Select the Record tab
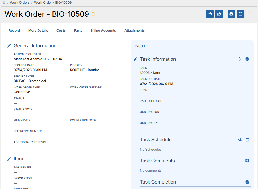 (14, 31)
